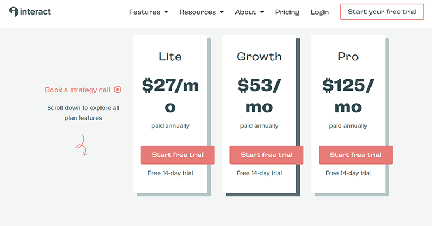Click Start your free trial header button
Viewport: 432px width, 226px height.
point(382,12)
